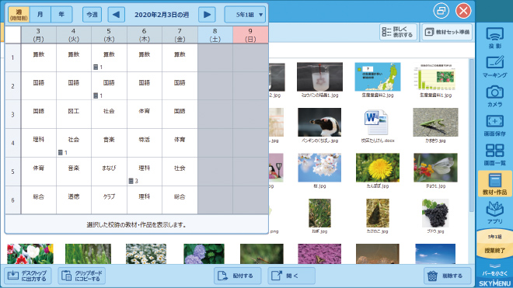Click the 8 (土) Saturday column header
Viewport: 513px width, 288px height.
coord(215,35)
